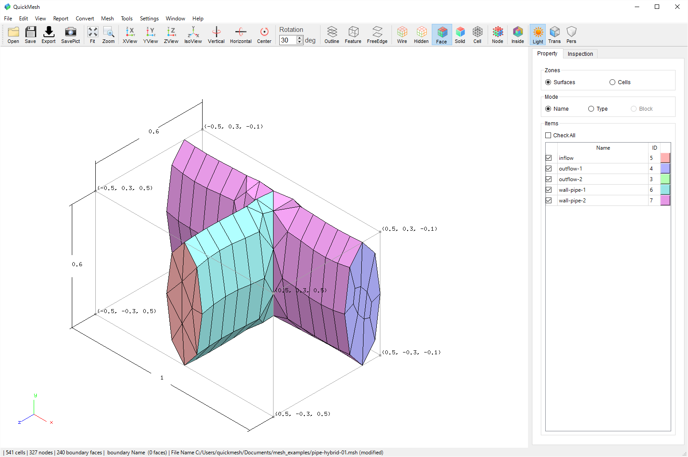Open the Tools menu
Image resolution: width=688 pixels, height=457 pixels.
(x=127, y=19)
